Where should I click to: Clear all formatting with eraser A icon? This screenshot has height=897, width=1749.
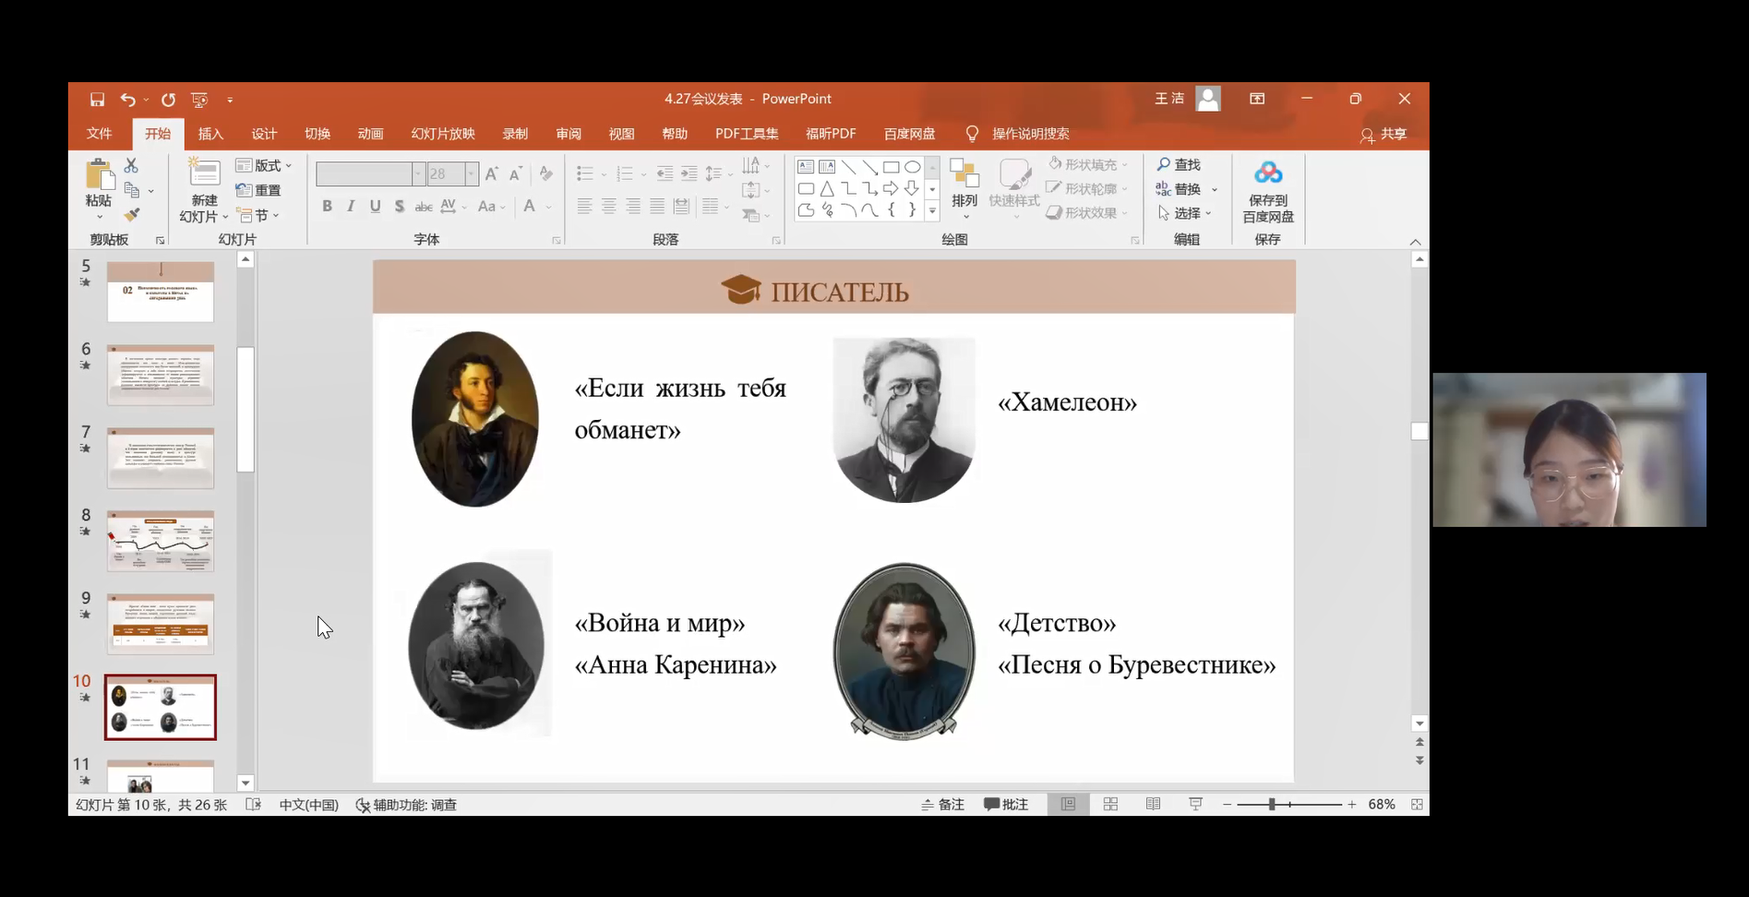(546, 173)
